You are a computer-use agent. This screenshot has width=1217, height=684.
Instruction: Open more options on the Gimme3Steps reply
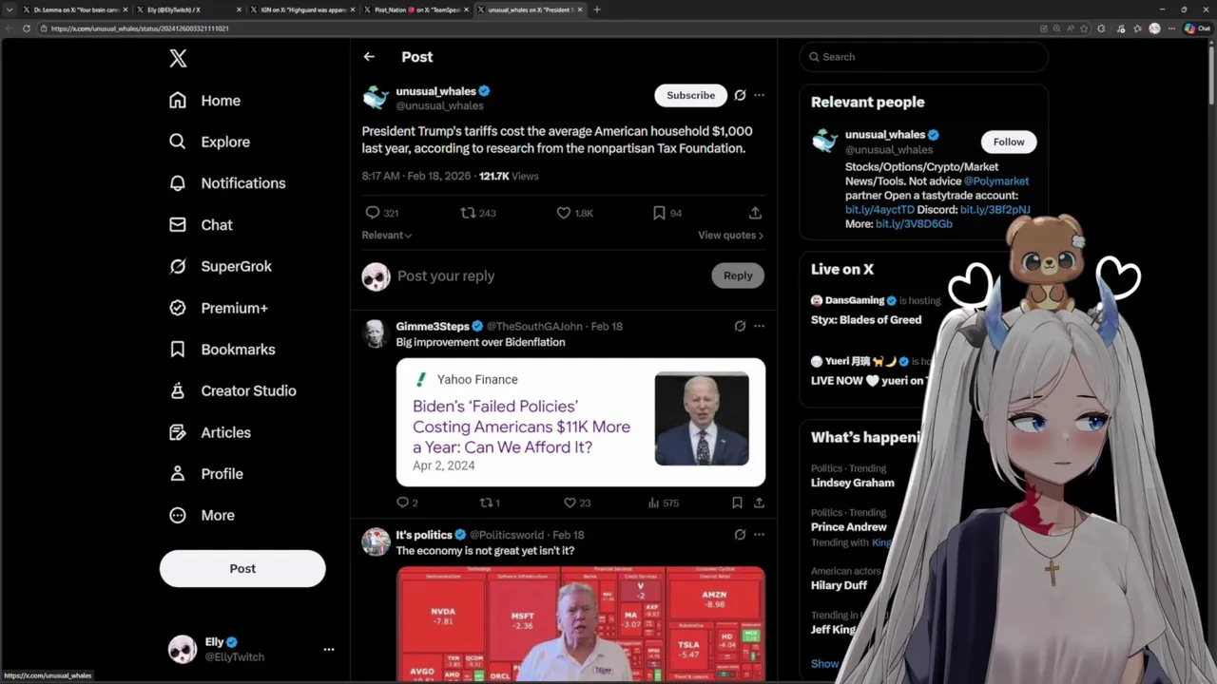coord(759,326)
